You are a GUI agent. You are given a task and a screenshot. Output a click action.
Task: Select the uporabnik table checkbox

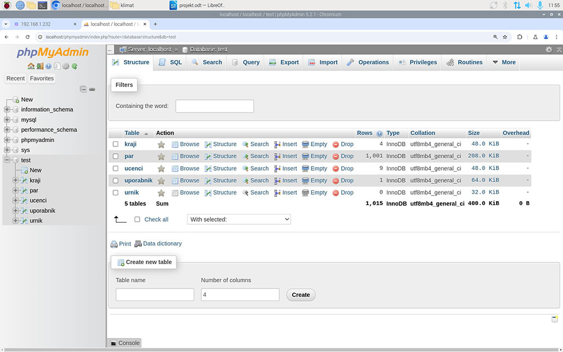(x=115, y=181)
